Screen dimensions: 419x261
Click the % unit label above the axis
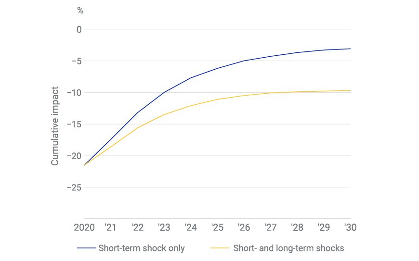[80, 10]
